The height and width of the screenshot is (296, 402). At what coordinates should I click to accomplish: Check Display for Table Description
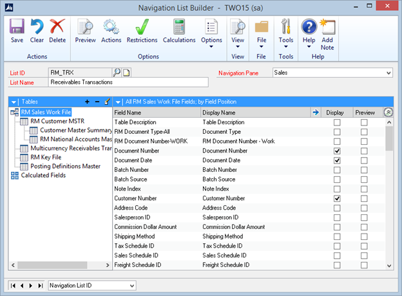tap(337, 122)
